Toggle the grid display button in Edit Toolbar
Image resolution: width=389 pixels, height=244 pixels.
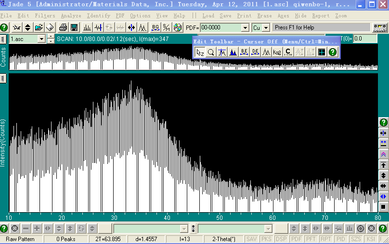click(322, 52)
